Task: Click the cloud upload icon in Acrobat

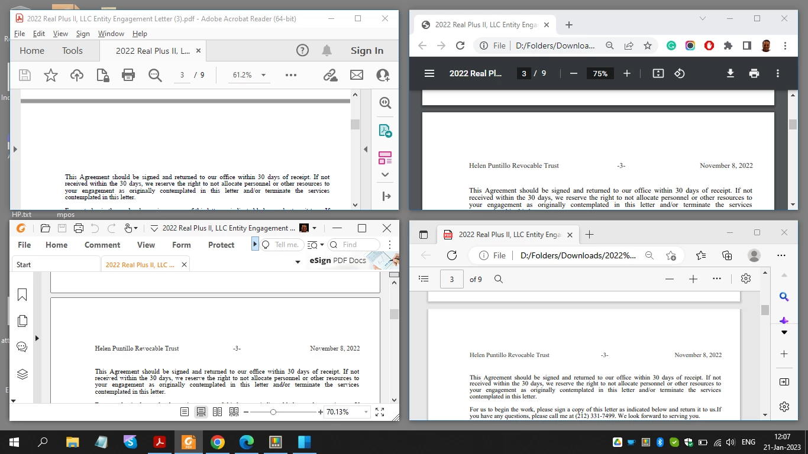Action: tap(77, 75)
